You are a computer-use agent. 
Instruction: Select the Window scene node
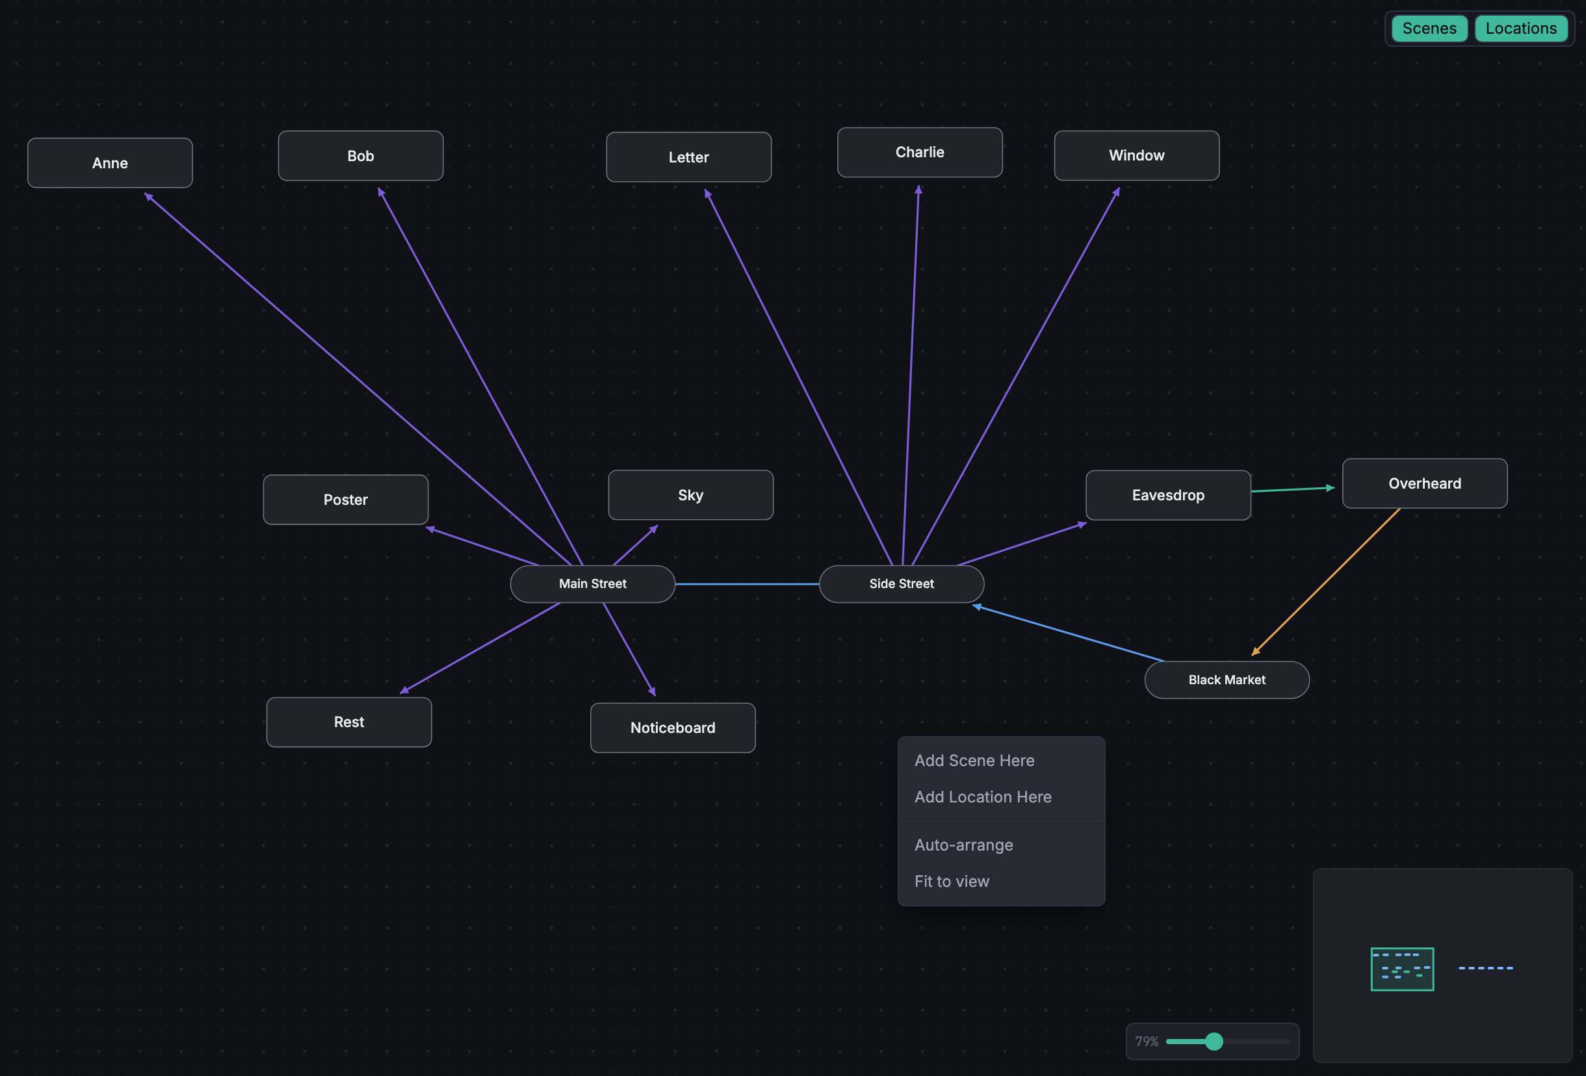click(1136, 155)
